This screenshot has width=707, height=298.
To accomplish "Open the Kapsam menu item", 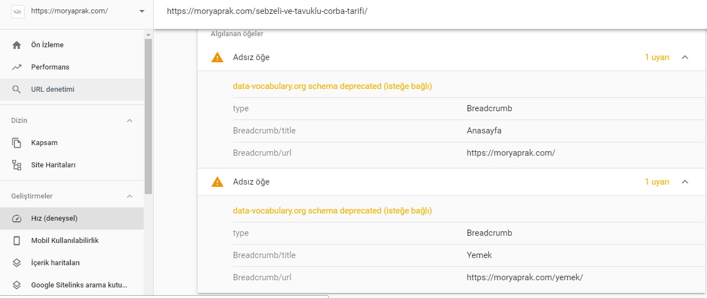I will click(72, 143).
